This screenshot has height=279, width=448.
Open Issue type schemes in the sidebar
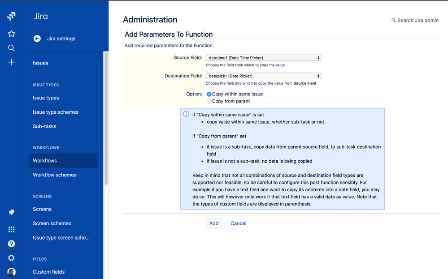tap(56, 112)
